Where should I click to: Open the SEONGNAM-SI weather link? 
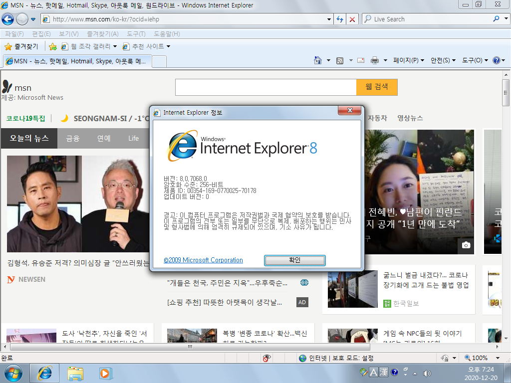point(111,118)
